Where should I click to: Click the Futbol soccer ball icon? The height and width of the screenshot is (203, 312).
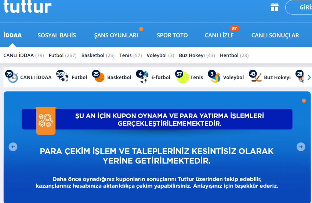(x=63, y=76)
